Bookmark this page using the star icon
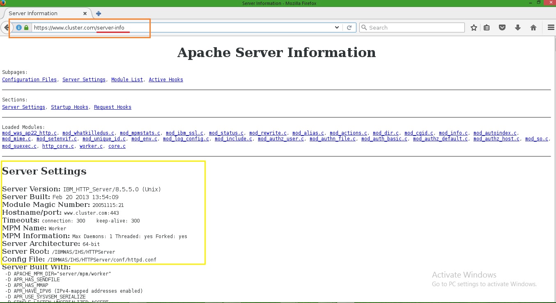 474,27
